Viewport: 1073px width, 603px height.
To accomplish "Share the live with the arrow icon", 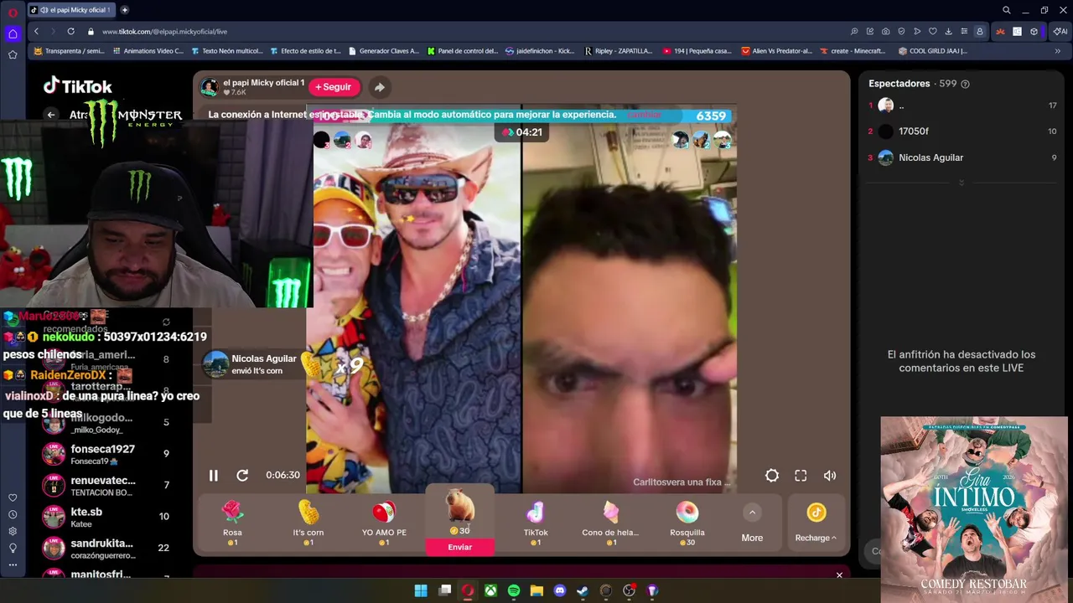I will [380, 87].
